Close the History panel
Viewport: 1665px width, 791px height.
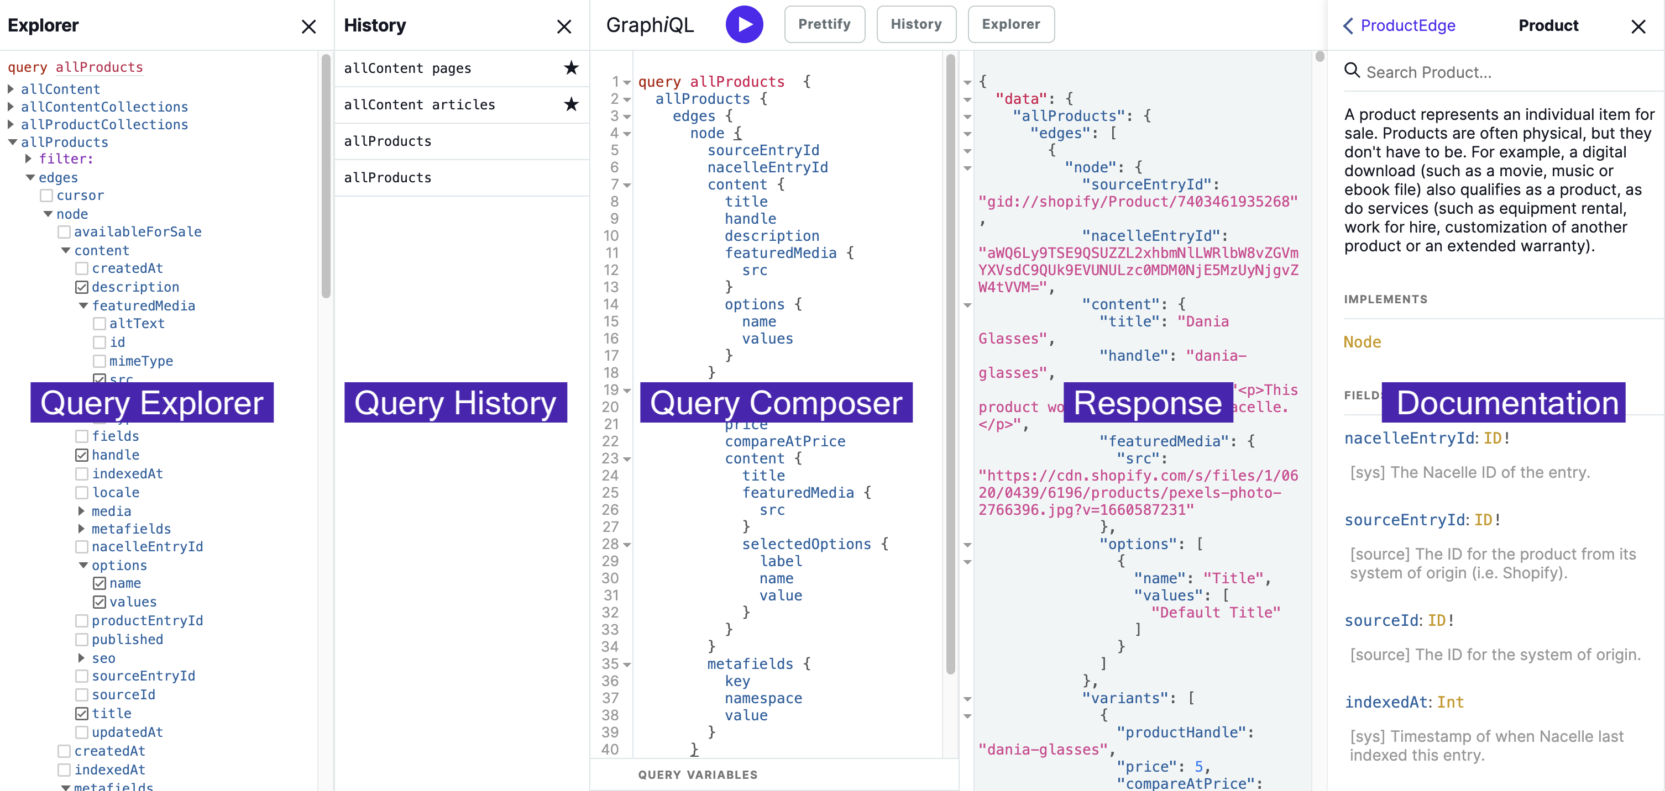(x=564, y=27)
